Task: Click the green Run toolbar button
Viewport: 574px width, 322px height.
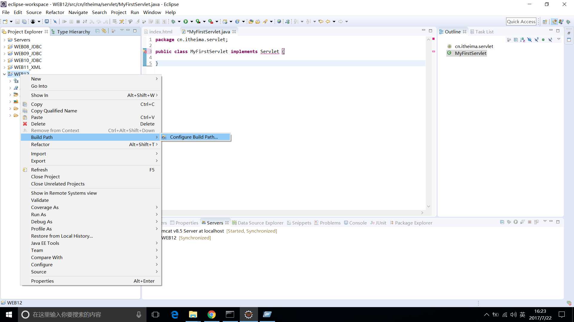Action: tap(186, 21)
